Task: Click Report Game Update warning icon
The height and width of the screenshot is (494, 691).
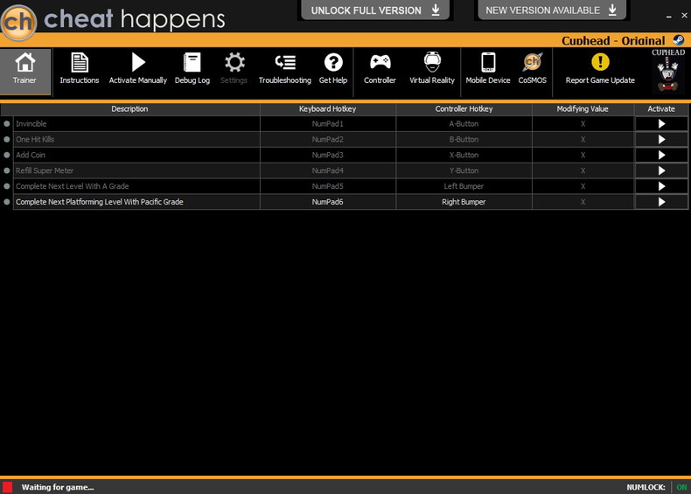Action: [x=600, y=62]
